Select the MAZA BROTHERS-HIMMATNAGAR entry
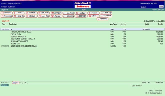This screenshot has width=165, height=96. coord(24,46)
